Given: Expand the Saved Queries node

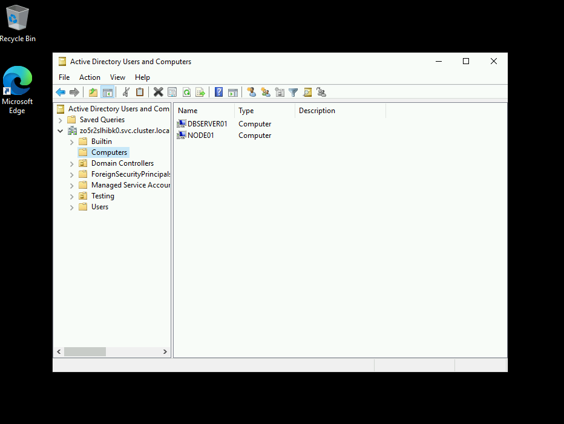Looking at the screenshot, I should pyautogui.click(x=61, y=120).
